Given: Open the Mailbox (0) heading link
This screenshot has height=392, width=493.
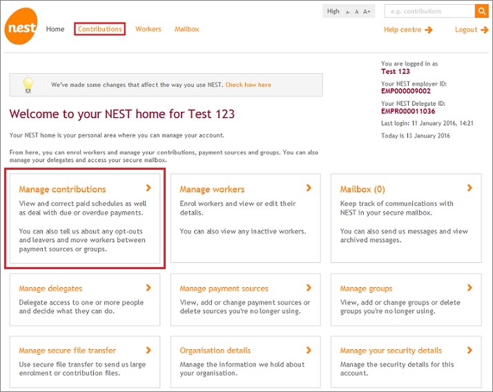Looking at the screenshot, I should tap(362, 189).
